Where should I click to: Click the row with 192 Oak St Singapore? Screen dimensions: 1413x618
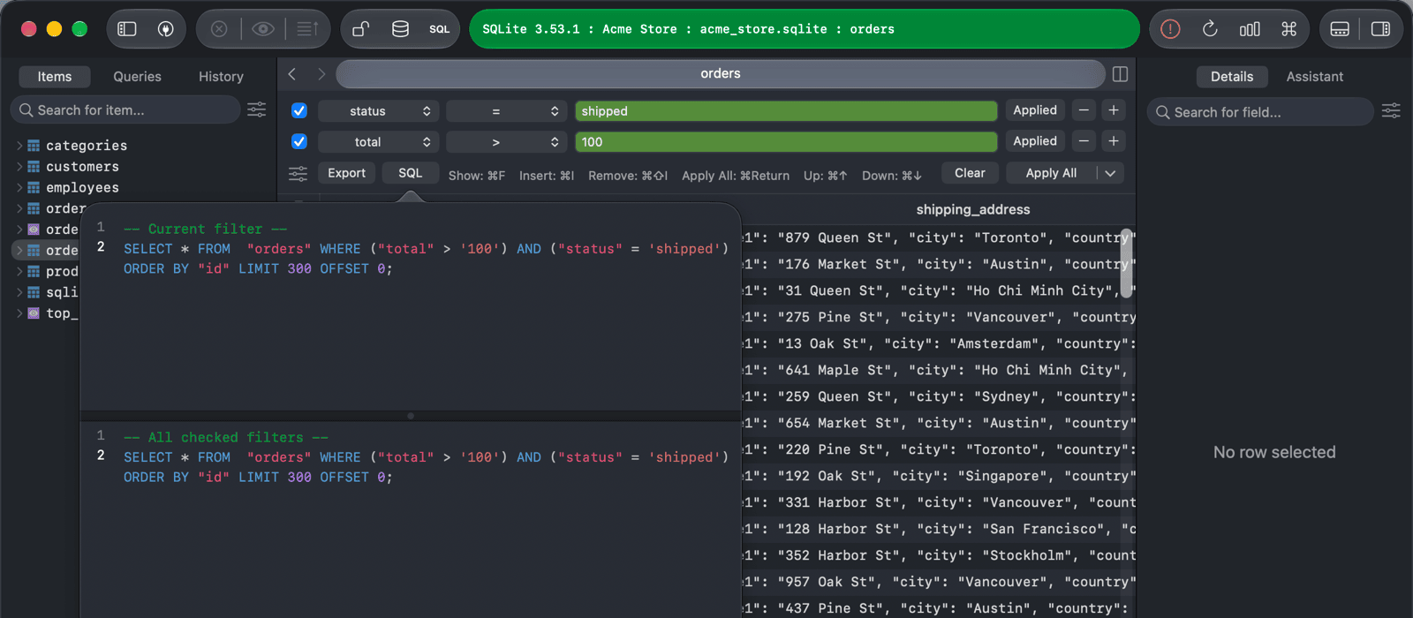[938, 476]
